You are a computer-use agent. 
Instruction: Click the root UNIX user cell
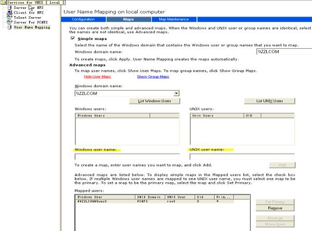(171, 201)
